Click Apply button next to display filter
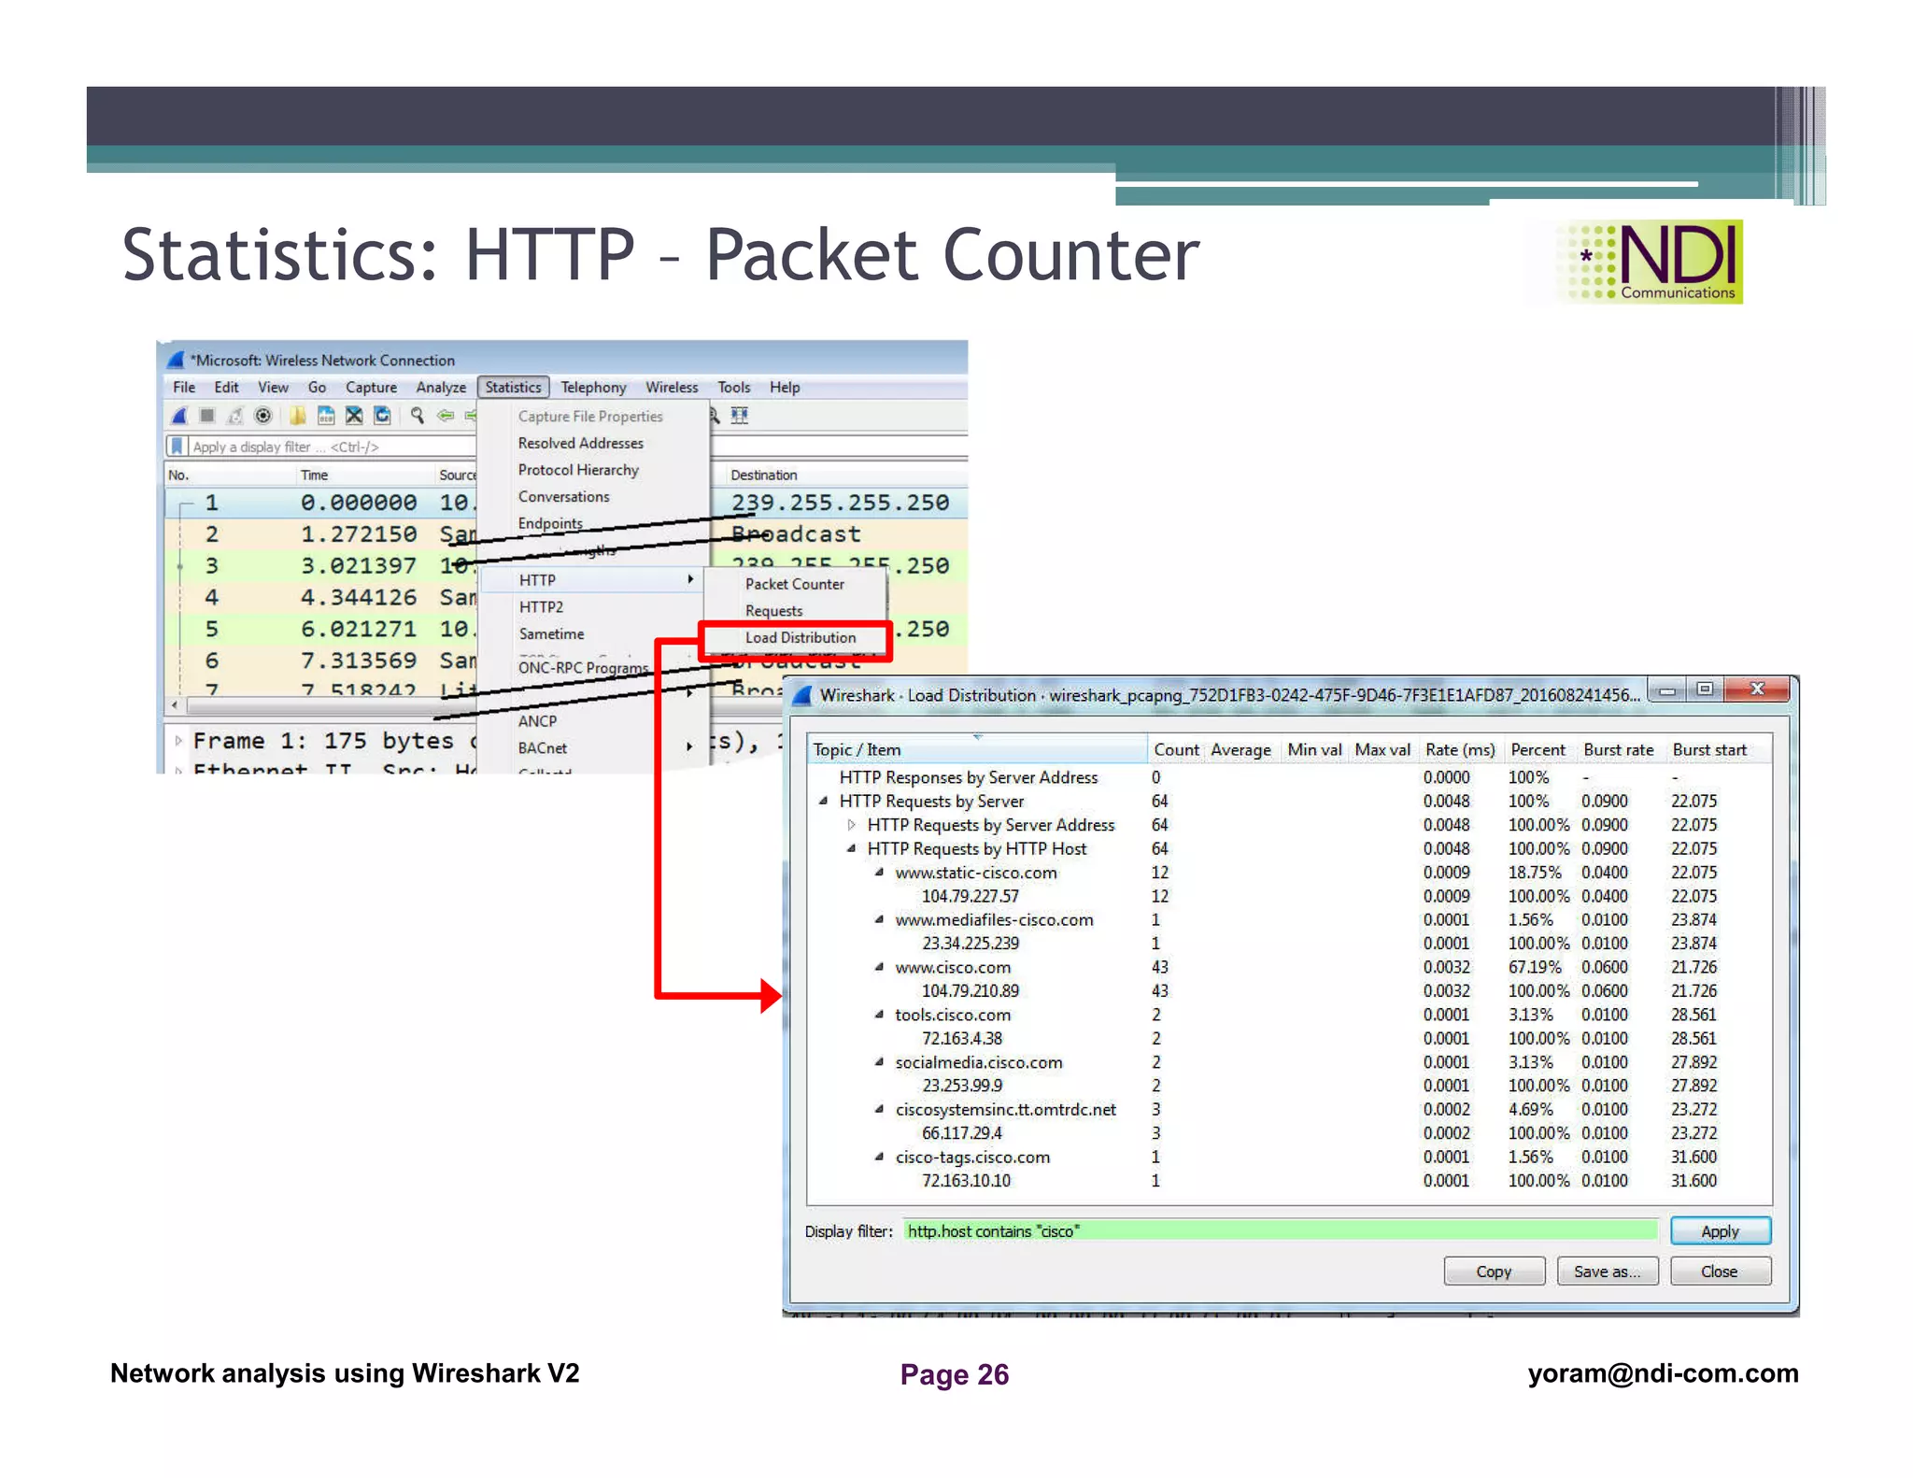This screenshot has width=1913, height=1478. [x=1720, y=1231]
